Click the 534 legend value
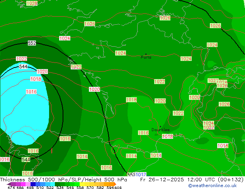 click(60, 187)
